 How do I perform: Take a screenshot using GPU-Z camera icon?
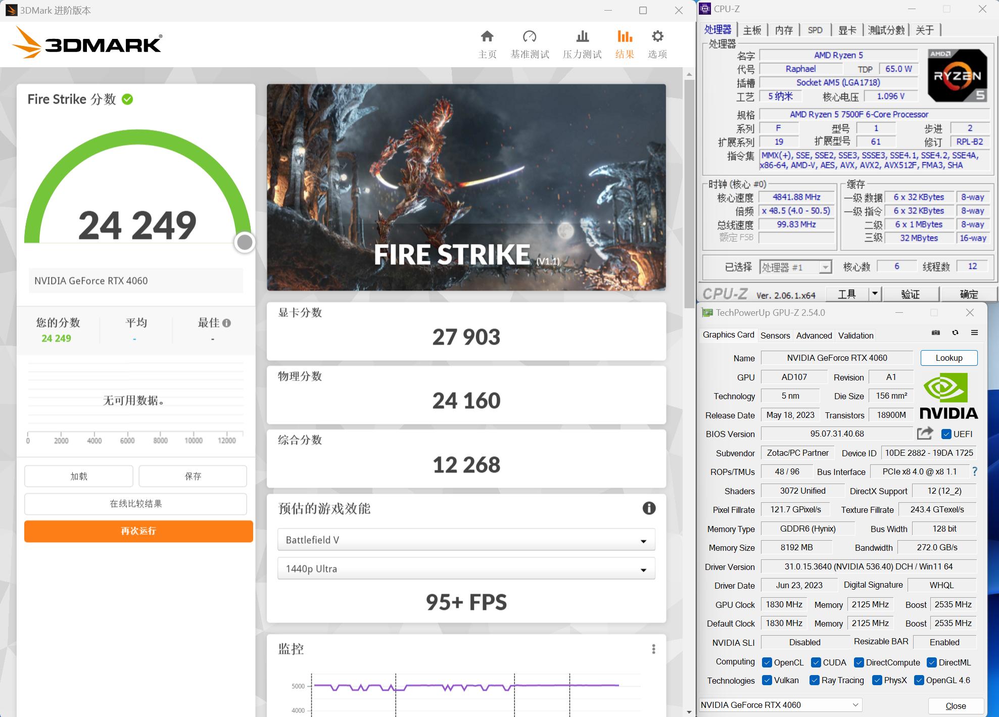coord(935,333)
